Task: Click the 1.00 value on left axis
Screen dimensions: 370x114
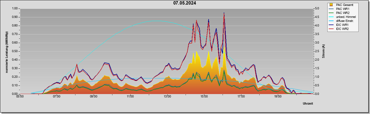Action: pyautogui.click(x=14, y=9)
